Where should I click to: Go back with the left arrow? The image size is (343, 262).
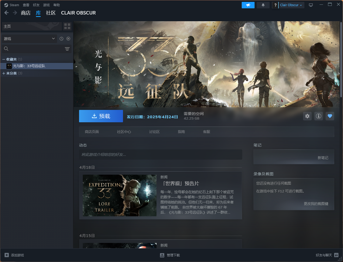click(7, 13)
